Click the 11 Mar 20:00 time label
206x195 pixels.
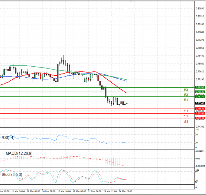coord(18,191)
